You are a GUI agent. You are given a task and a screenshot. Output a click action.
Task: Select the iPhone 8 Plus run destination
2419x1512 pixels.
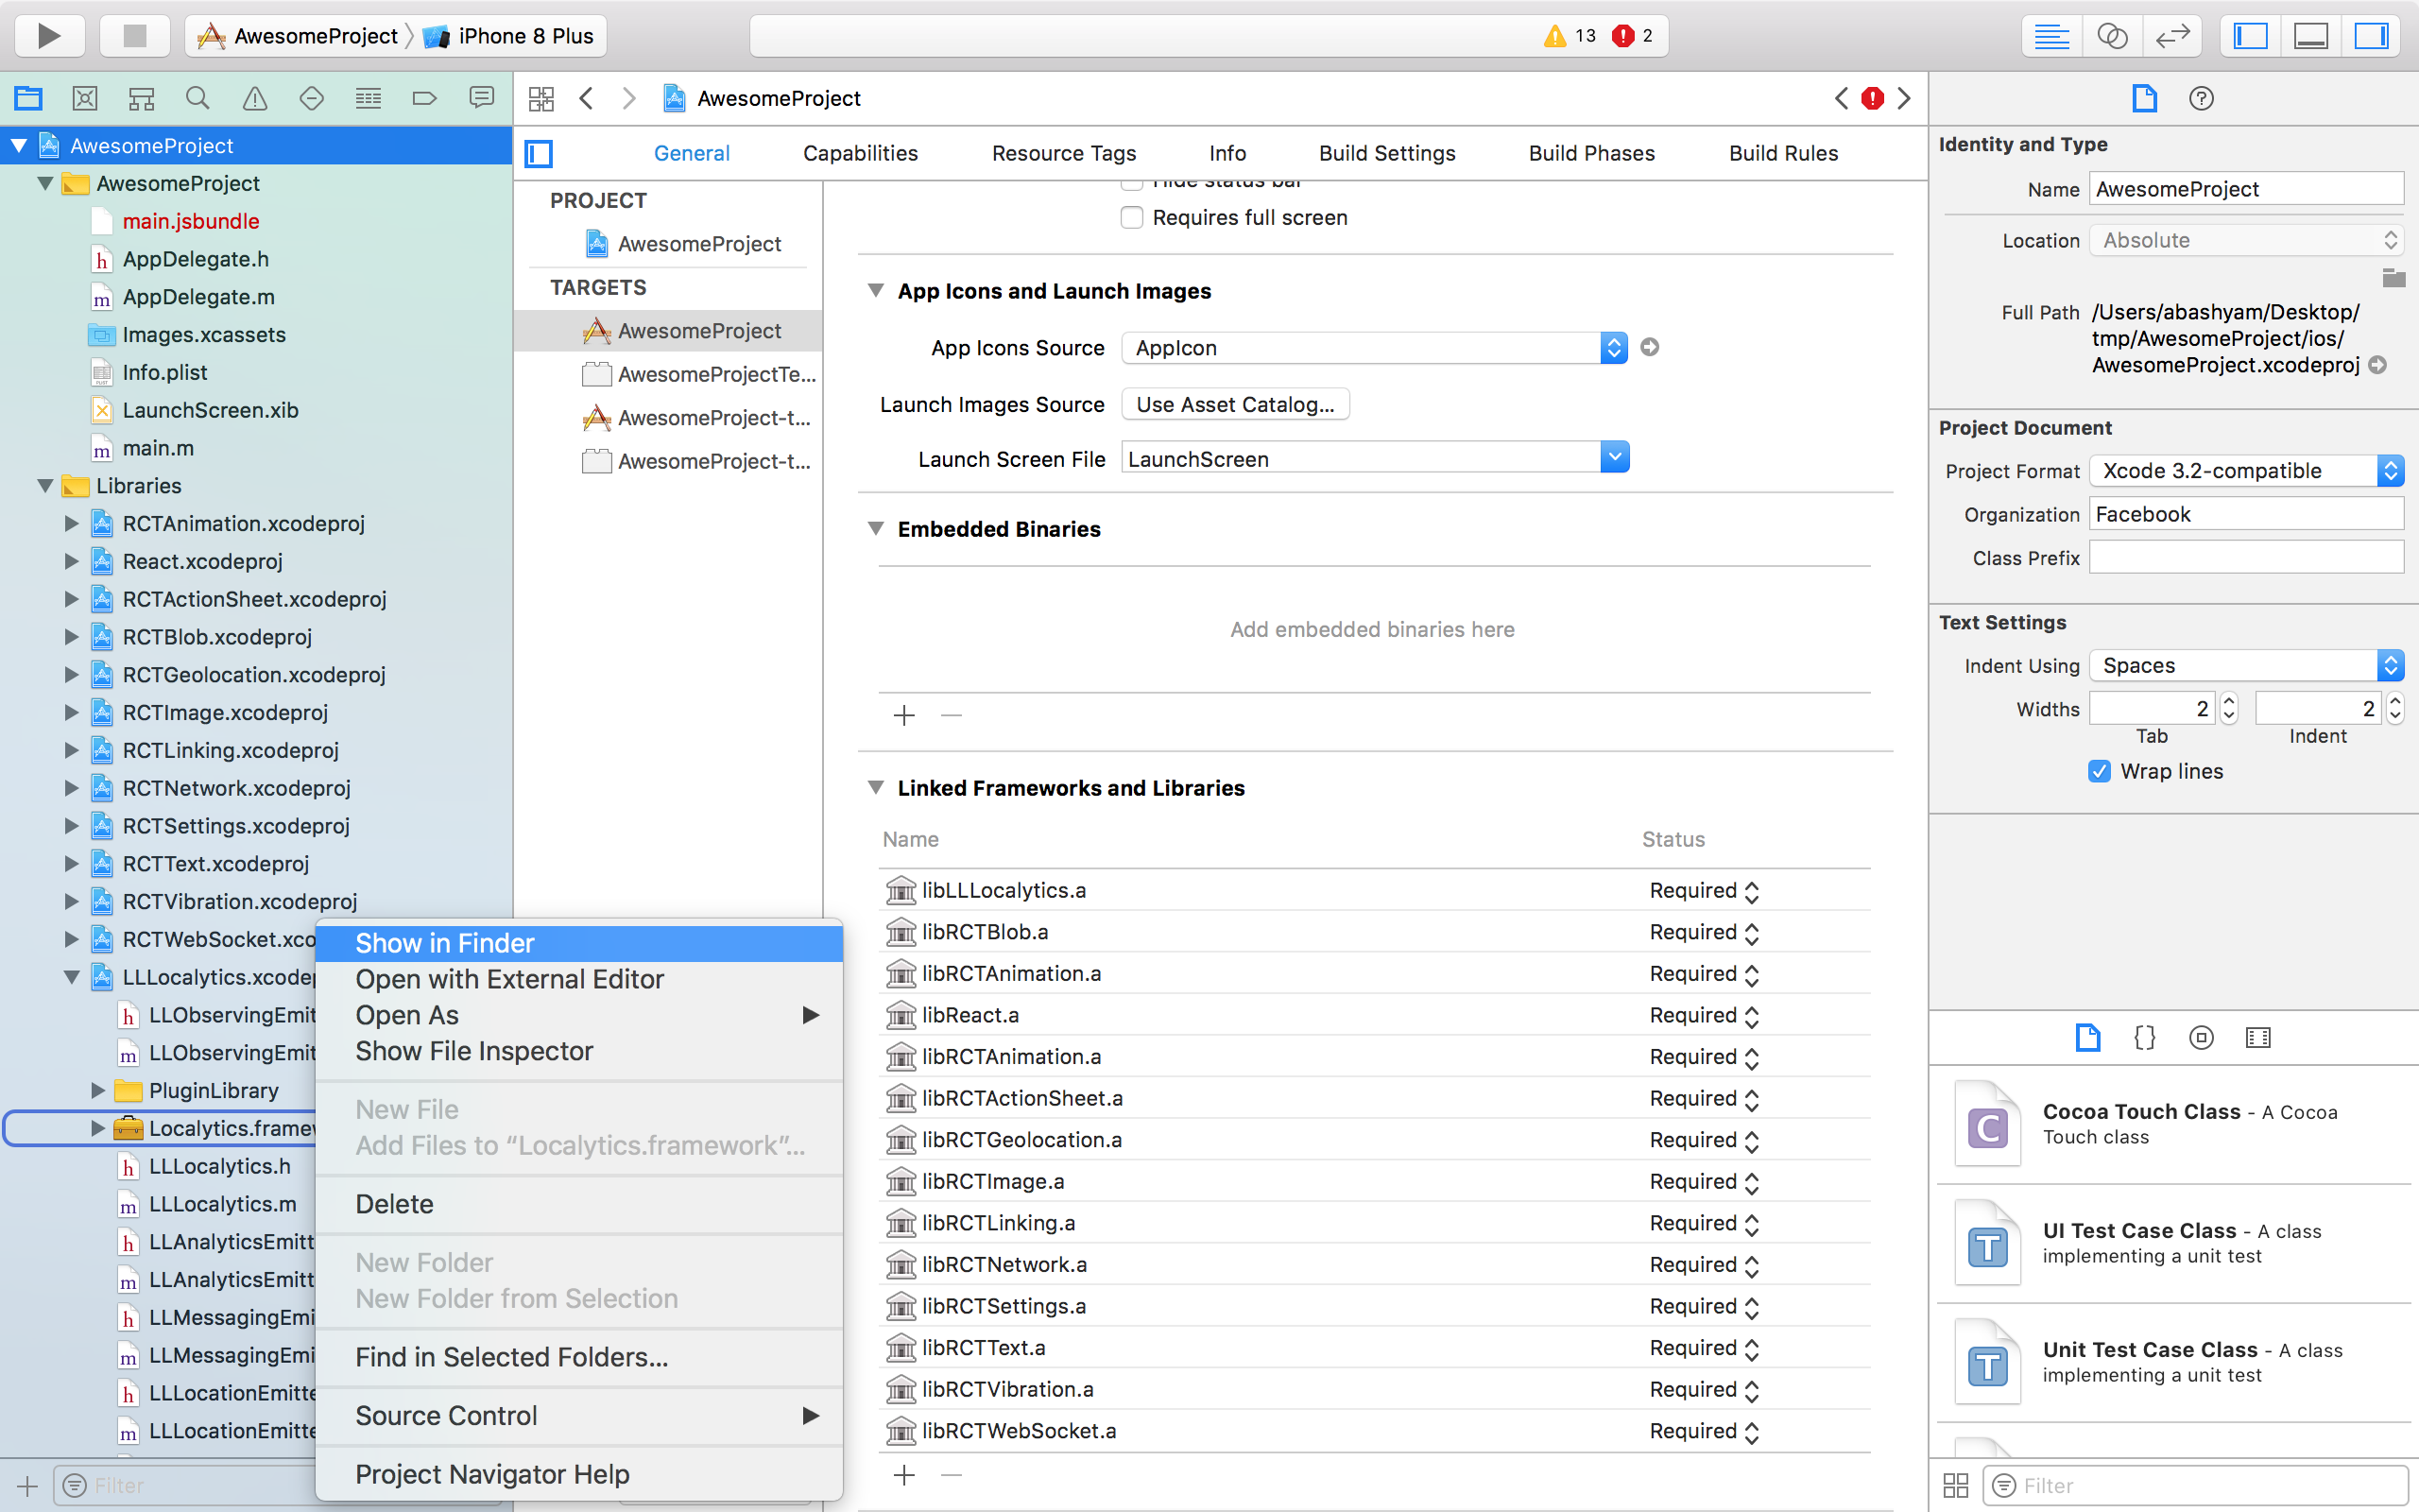click(x=510, y=36)
